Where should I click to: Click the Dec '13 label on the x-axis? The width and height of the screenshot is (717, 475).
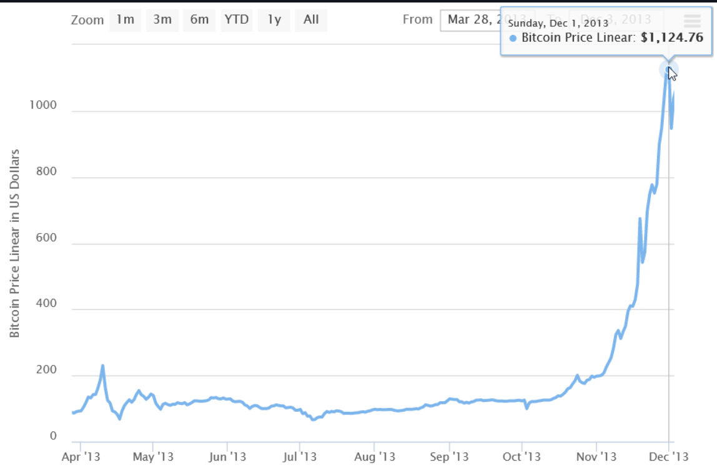coord(668,457)
